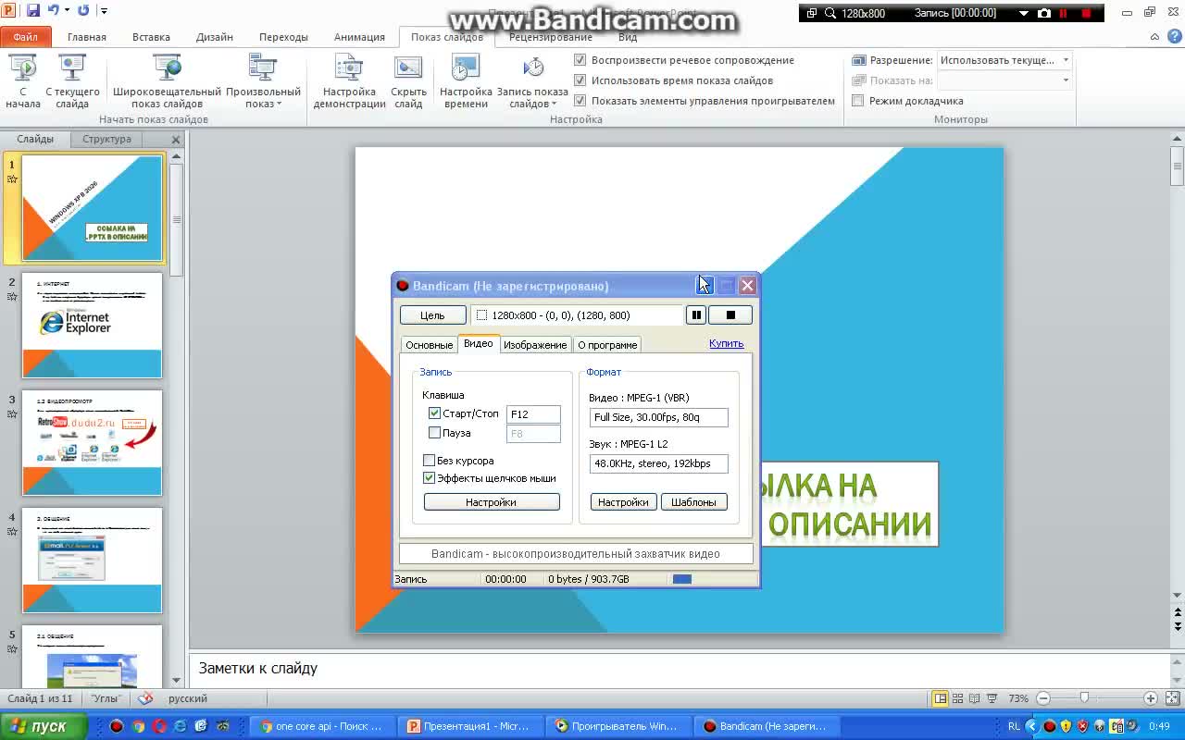Open Широковещательный показ слайдов
This screenshot has height=740, width=1185.
click(168, 81)
